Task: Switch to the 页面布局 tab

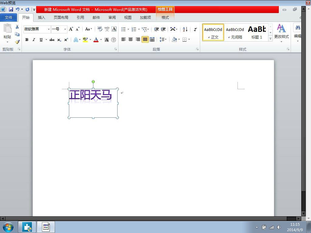Action: pos(61,17)
